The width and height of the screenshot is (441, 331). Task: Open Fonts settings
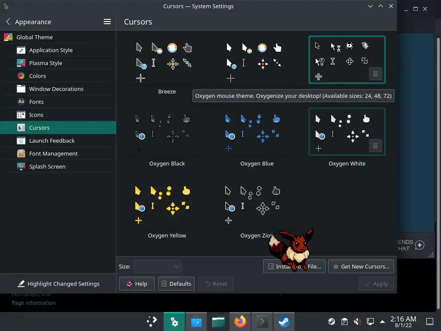[x=58, y=102]
